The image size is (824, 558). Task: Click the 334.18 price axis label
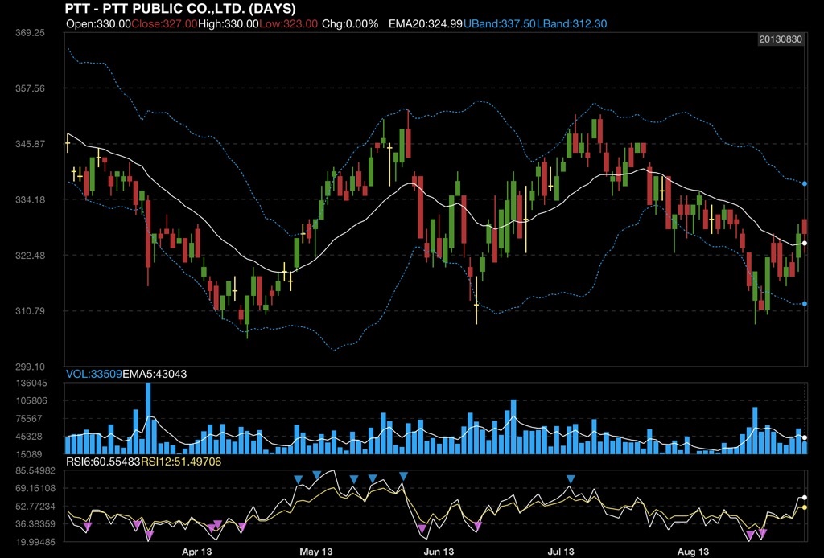click(x=30, y=199)
